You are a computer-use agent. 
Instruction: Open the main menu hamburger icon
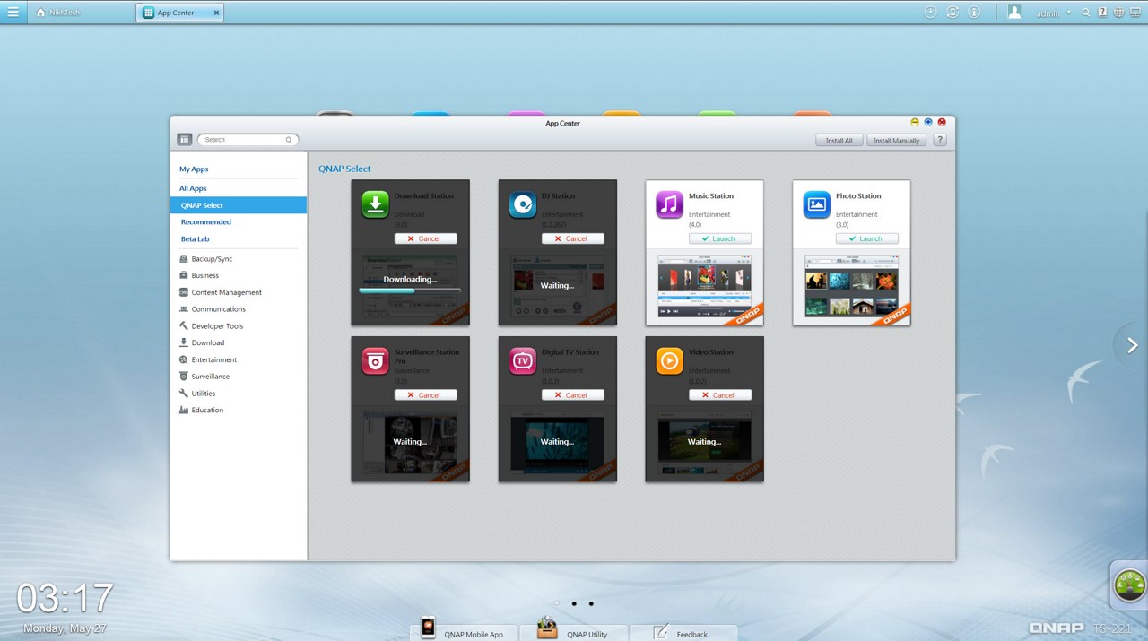click(x=13, y=13)
